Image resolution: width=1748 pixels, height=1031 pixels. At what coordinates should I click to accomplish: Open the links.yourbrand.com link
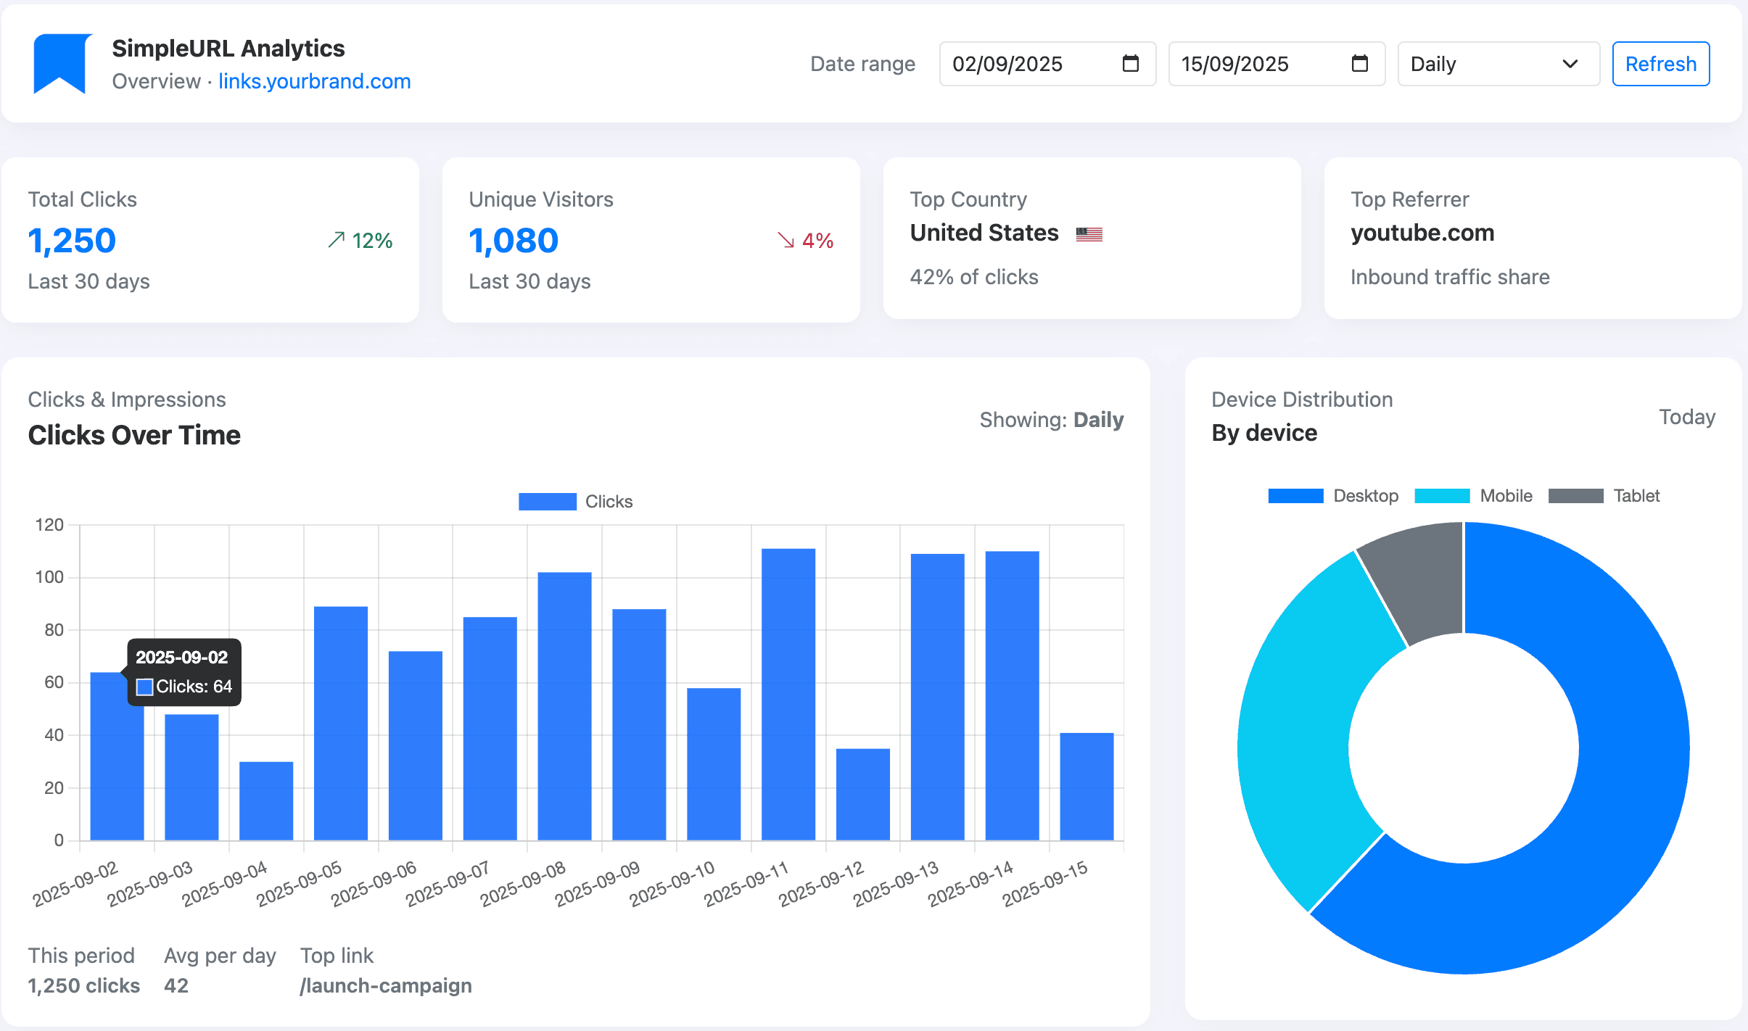[x=314, y=81]
